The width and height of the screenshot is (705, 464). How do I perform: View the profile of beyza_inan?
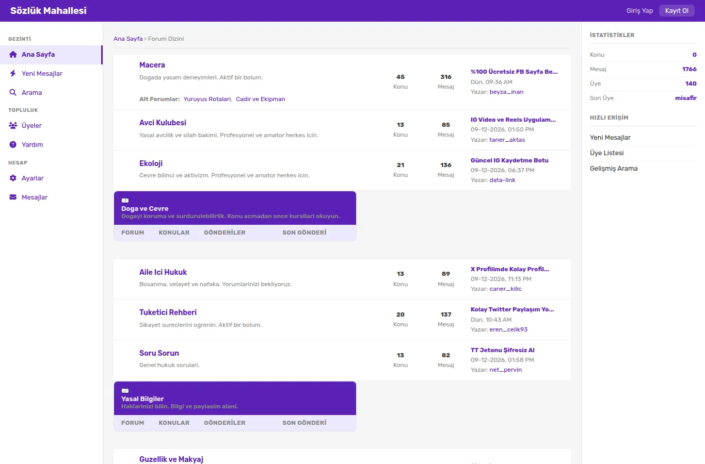506,92
